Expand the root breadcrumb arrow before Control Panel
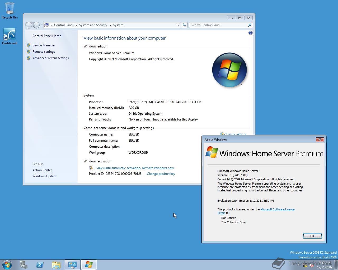This screenshot has height=270, width=338. pos(51,25)
